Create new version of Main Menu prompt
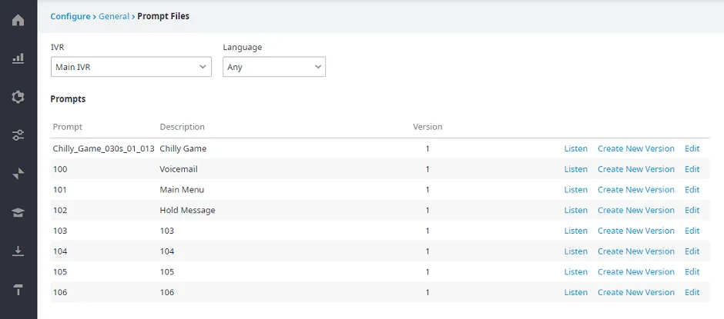 [635, 189]
